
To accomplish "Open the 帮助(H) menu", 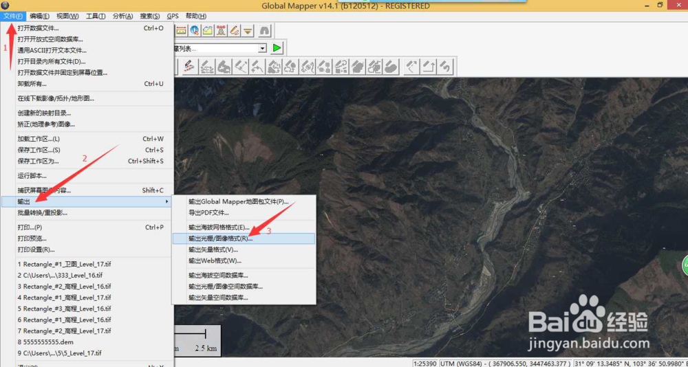I will click(196, 16).
